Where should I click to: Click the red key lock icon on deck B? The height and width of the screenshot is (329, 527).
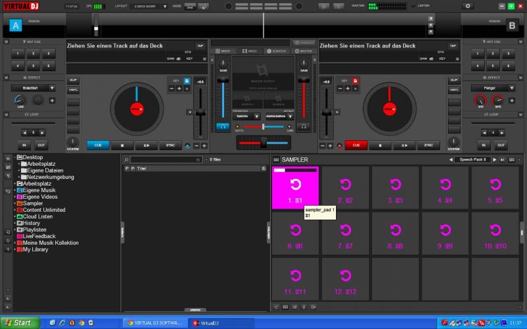click(x=355, y=80)
